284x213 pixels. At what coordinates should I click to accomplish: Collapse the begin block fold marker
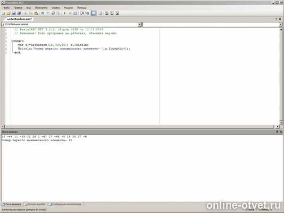[x=12, y=41]
